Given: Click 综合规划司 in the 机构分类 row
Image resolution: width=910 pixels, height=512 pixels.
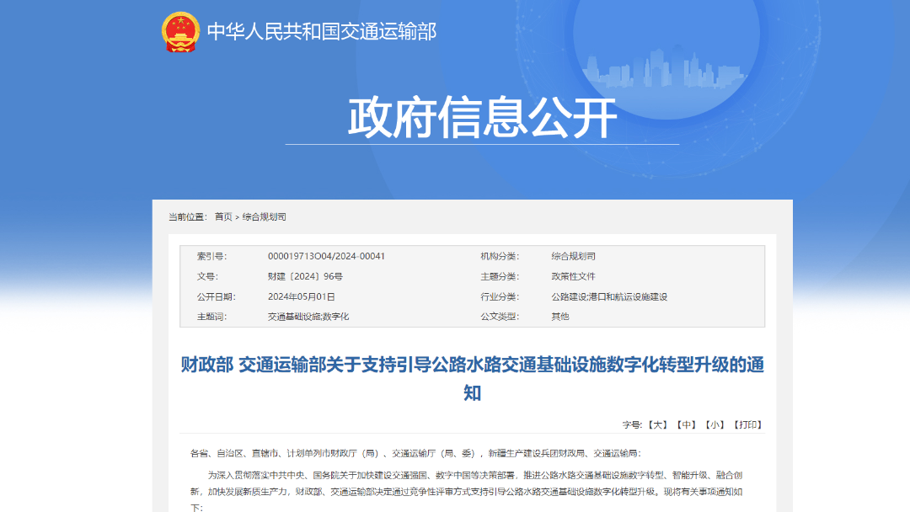Looking at the screenshot, I should 573,256.
